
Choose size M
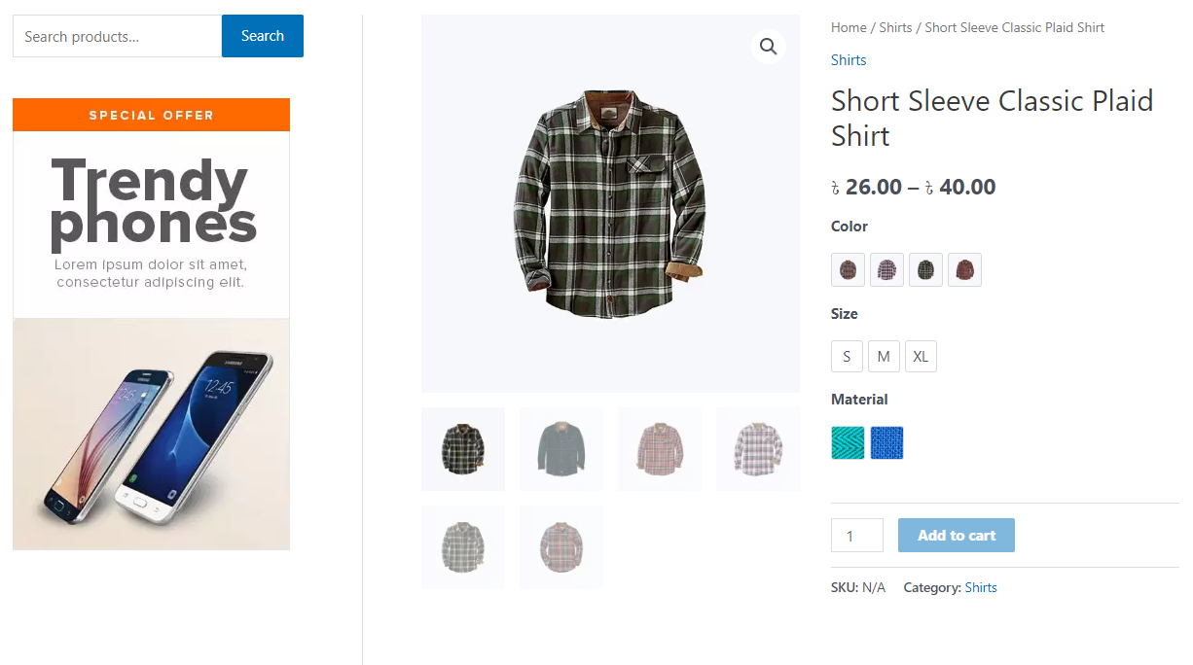884,356
